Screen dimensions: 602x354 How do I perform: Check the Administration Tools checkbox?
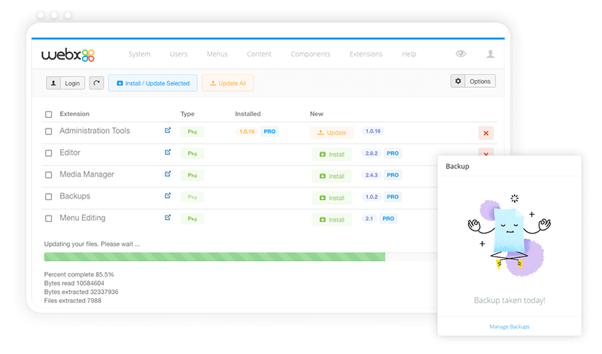(48, 132)
